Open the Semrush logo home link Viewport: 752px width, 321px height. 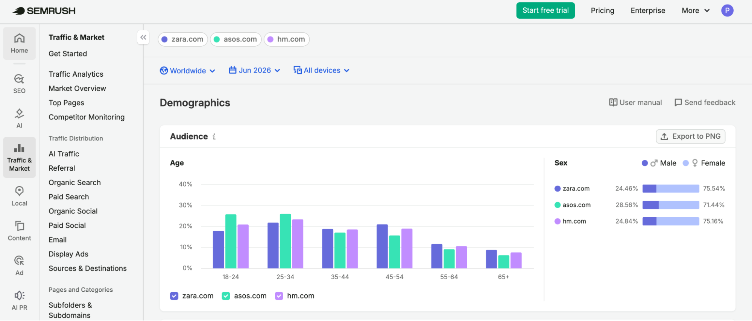coord(44,11)
